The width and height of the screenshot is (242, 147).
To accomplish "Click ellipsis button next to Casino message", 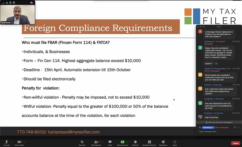I will point(216,63).
